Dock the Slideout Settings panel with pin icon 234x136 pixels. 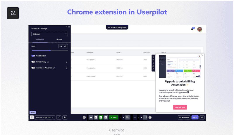[x=66, y=27]
